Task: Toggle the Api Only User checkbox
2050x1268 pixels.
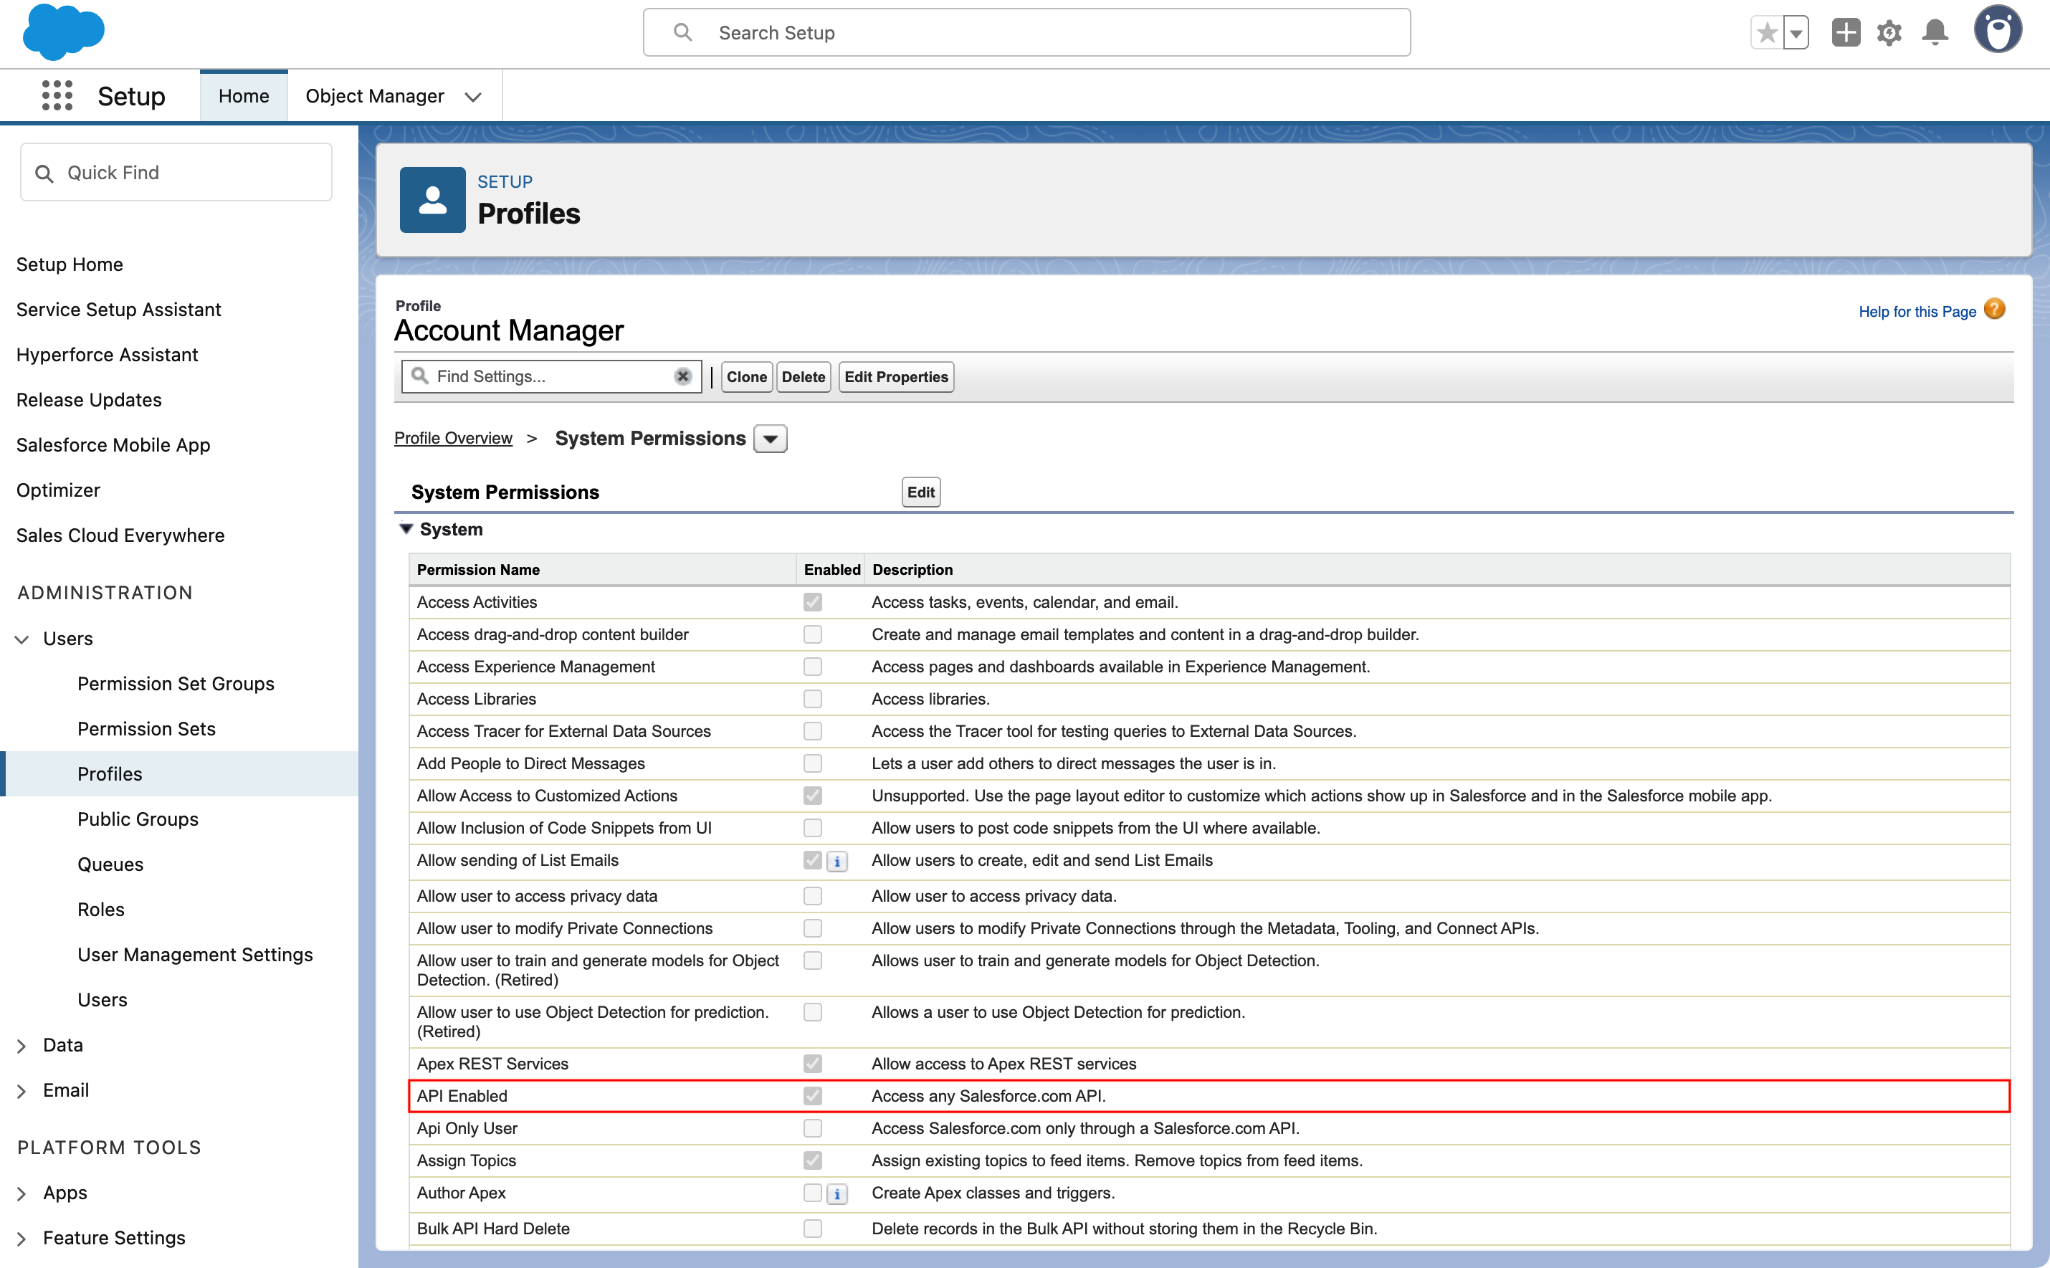Action: pyautogui.click(x=812, y=1128)
